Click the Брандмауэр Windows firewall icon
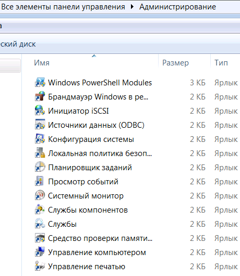 pos(40,96)
